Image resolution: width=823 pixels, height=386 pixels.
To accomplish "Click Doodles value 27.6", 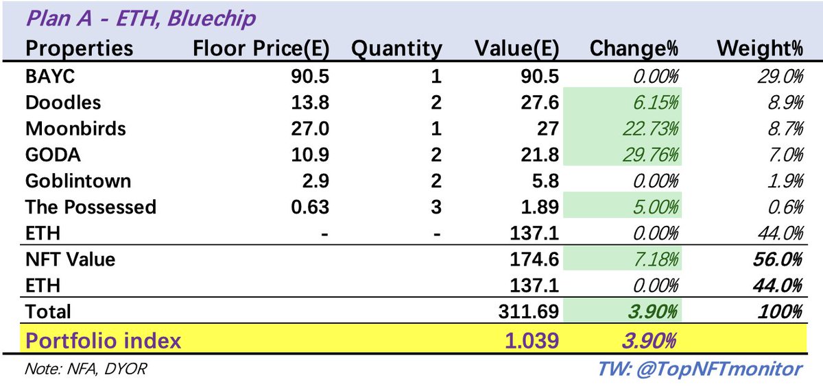I will (540, 102).
